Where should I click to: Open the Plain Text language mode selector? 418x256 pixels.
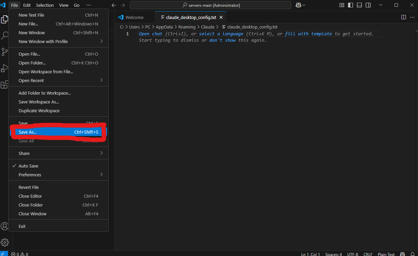pos(386,254)
